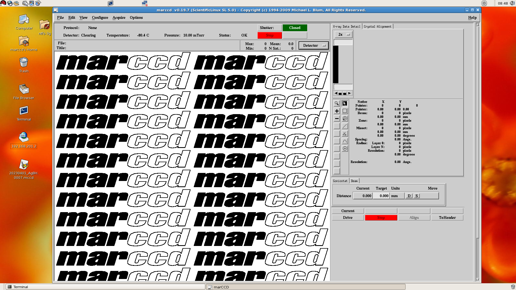
Task: Open marccd's Home folder icon
Action: [24, 44]
